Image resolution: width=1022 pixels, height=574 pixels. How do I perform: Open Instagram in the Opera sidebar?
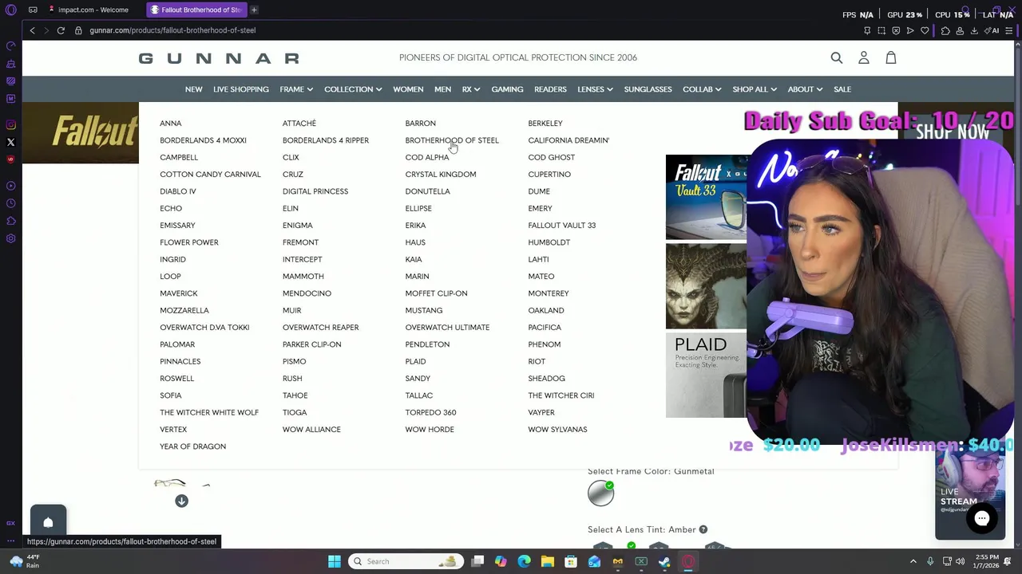(11, 124)
